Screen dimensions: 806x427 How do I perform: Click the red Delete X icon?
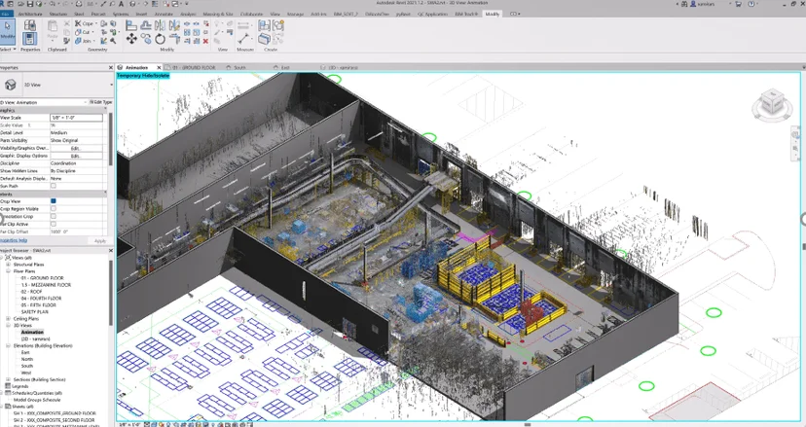click(x=205, y=41)
